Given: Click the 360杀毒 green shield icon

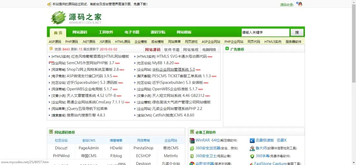Looking at the screenshot, I should (252, 156).
